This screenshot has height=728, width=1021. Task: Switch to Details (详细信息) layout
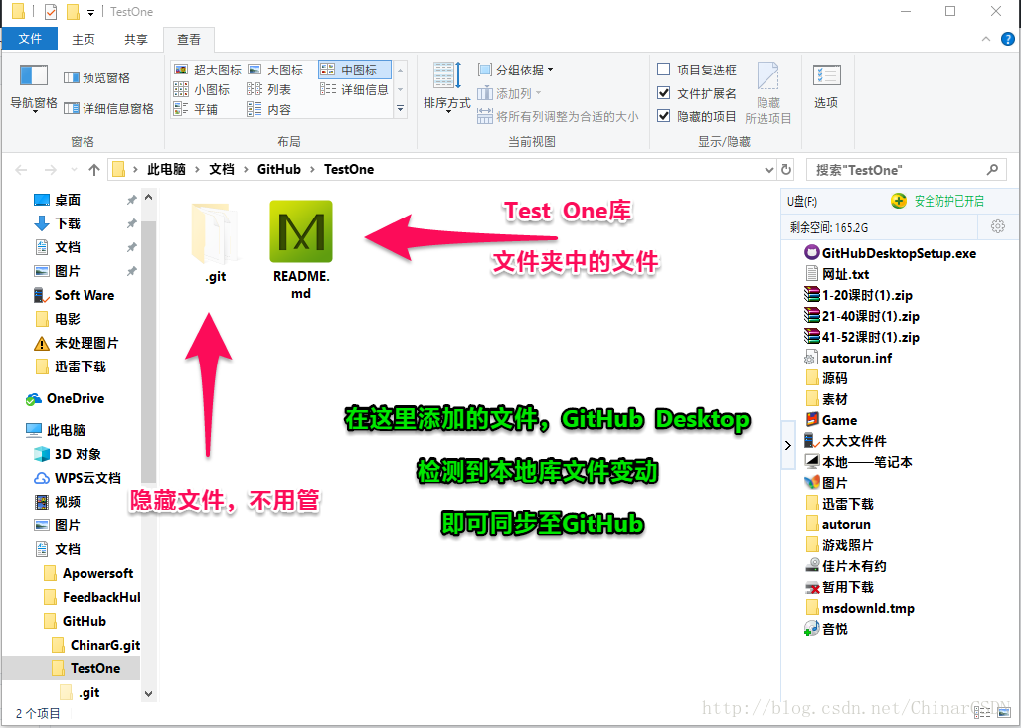[x=354, y=89]
